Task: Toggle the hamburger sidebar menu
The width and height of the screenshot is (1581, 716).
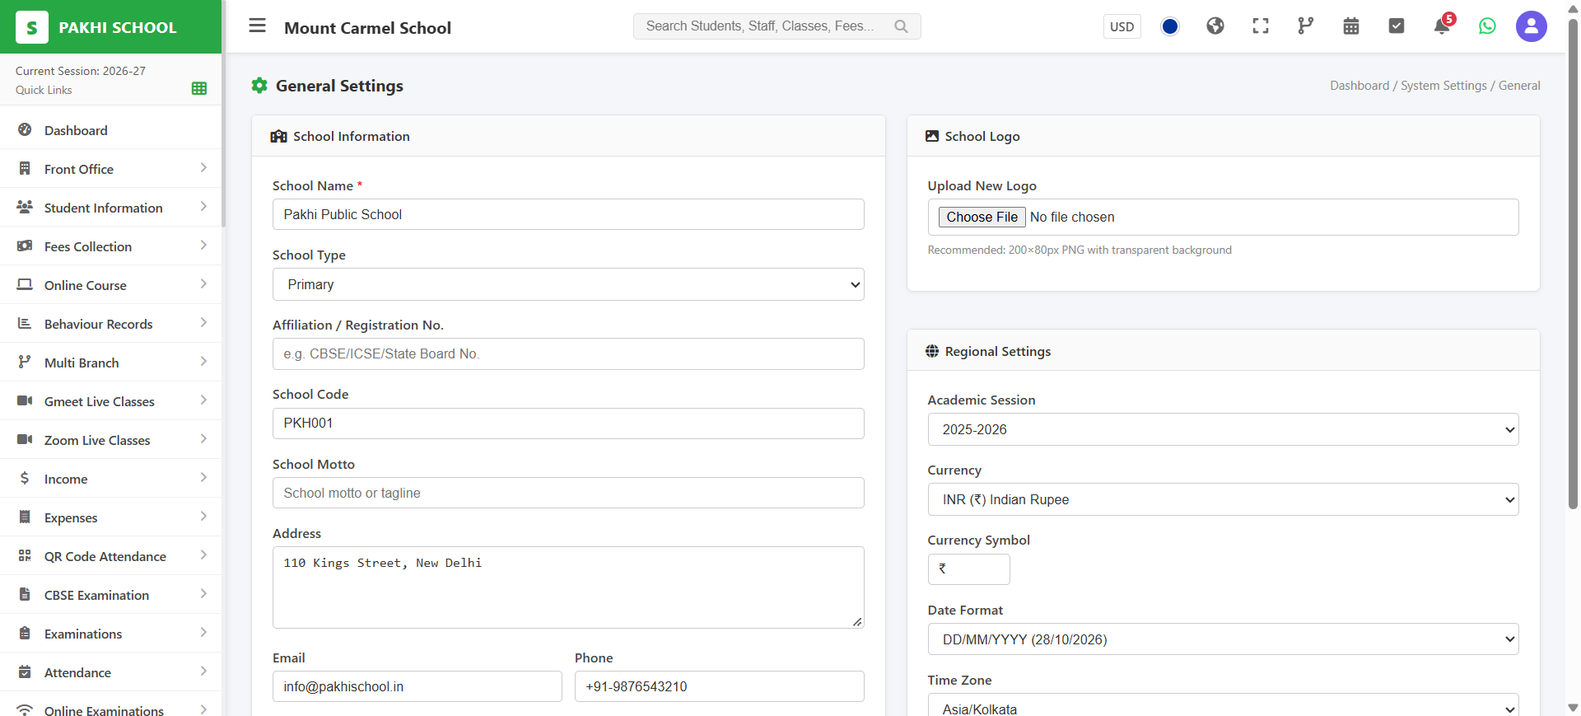Action: click(x=258, y=26)
